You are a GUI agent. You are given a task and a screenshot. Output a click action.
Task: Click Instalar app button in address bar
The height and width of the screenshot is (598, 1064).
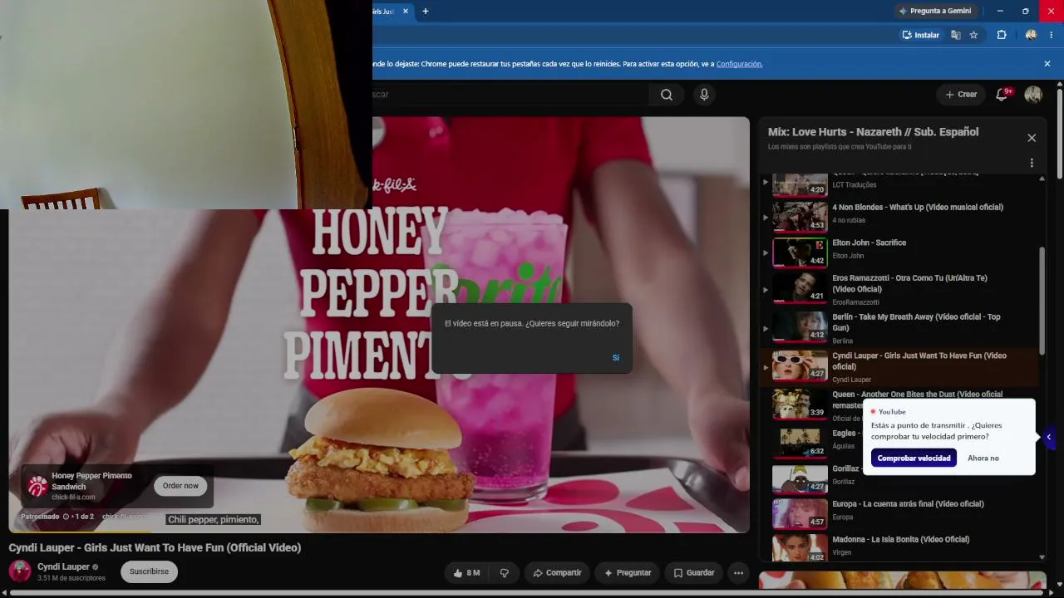tap(921, 35)
